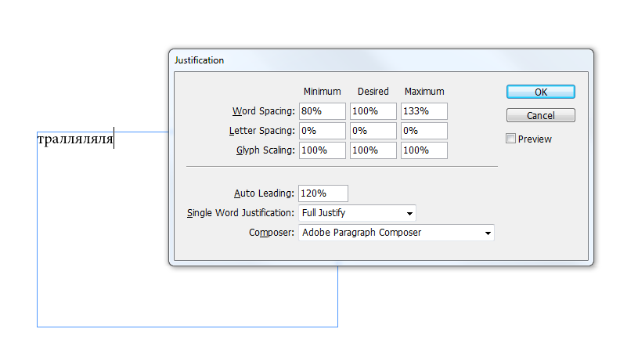Viewport: 620px width, 347px height.
Task: Click the Glyph Scaling Desired field
Action: (x=373, y=150)
